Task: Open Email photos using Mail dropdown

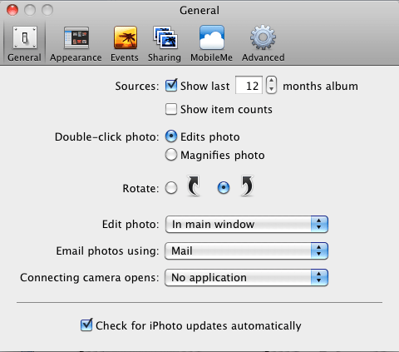Action: tap(247, 250)
